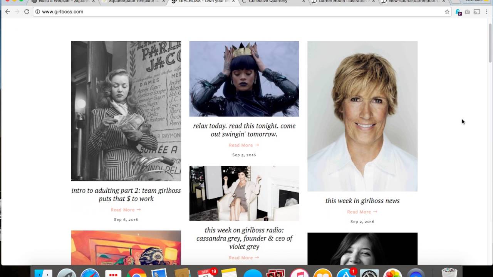This screenshot has width=493, height=277.
Task: Open the Mail stamp icon in Dock
Action: pyautogui.click(x=159, y=273)
